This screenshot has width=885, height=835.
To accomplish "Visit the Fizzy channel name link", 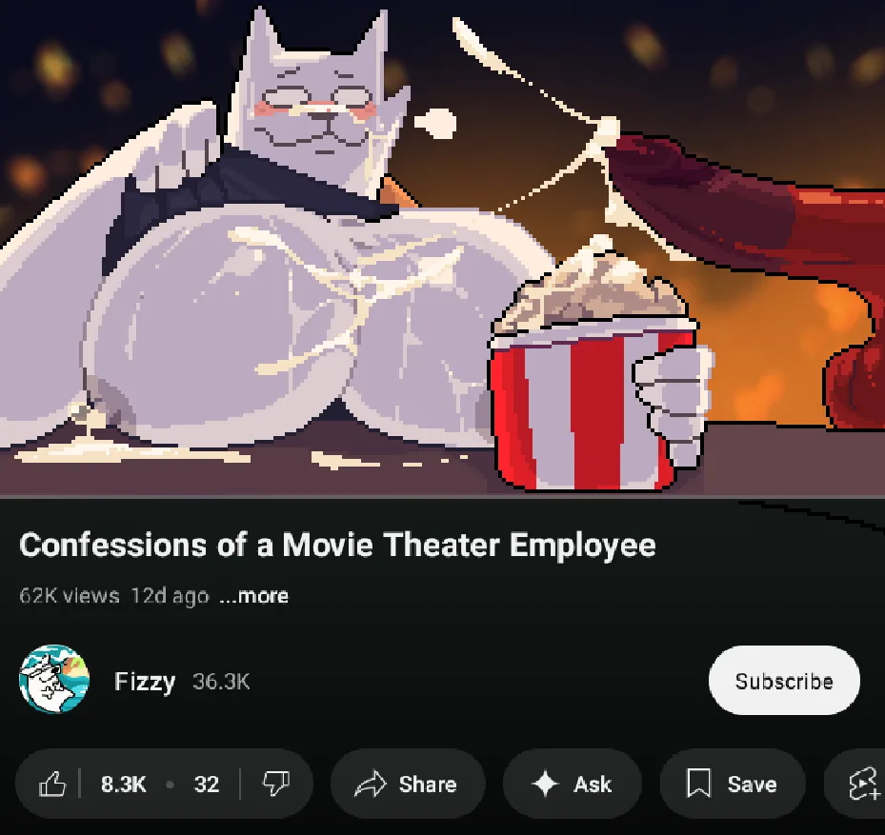I will click(145, 682).
